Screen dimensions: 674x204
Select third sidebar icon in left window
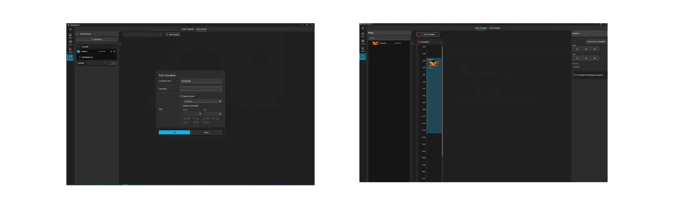[70, 50]
